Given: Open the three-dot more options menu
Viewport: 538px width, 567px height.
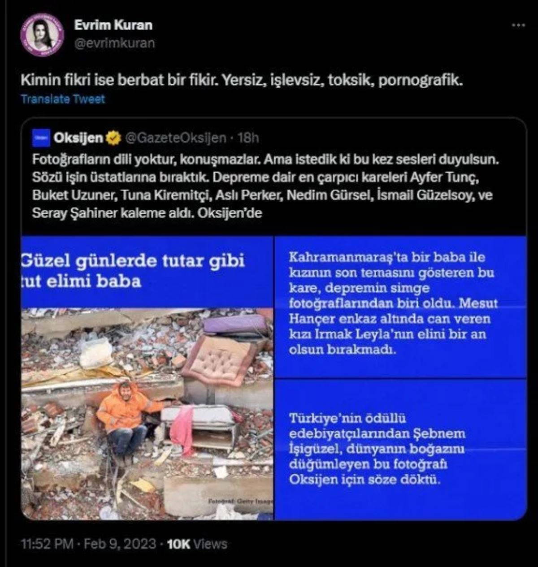Looking at the screenshot, I should [518, 25].
